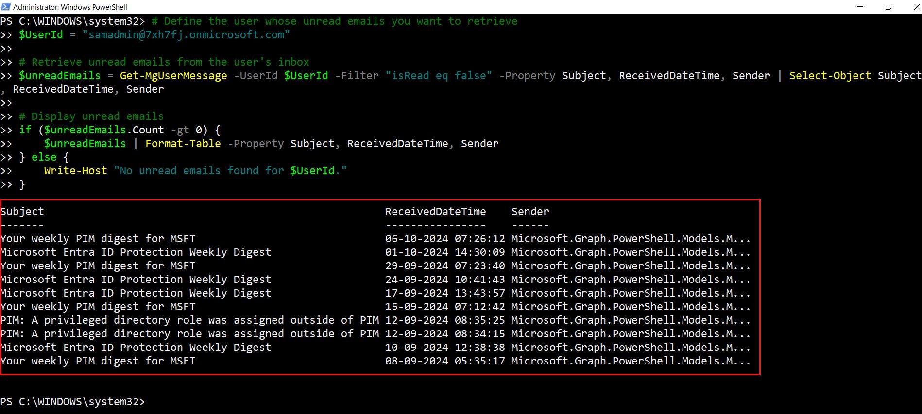Click the 06-10-2024 07:26:12 timestamp

444,239
